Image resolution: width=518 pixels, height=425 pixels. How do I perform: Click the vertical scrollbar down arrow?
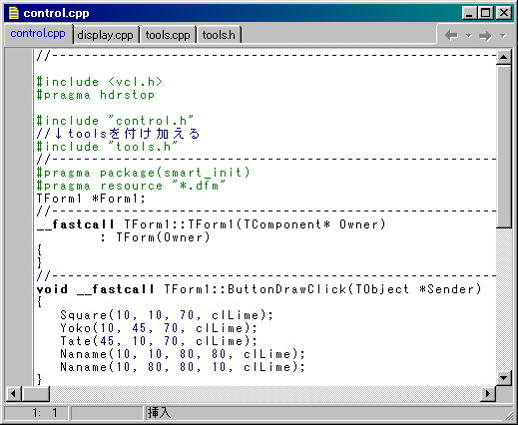(x=504, y=378)
